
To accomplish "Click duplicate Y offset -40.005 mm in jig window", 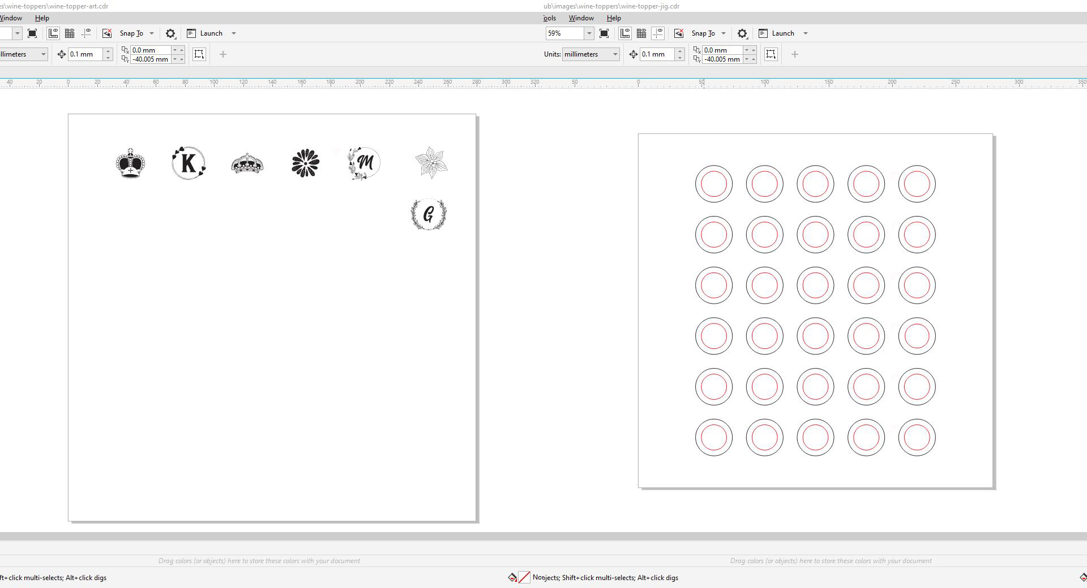I will [722, 59].
